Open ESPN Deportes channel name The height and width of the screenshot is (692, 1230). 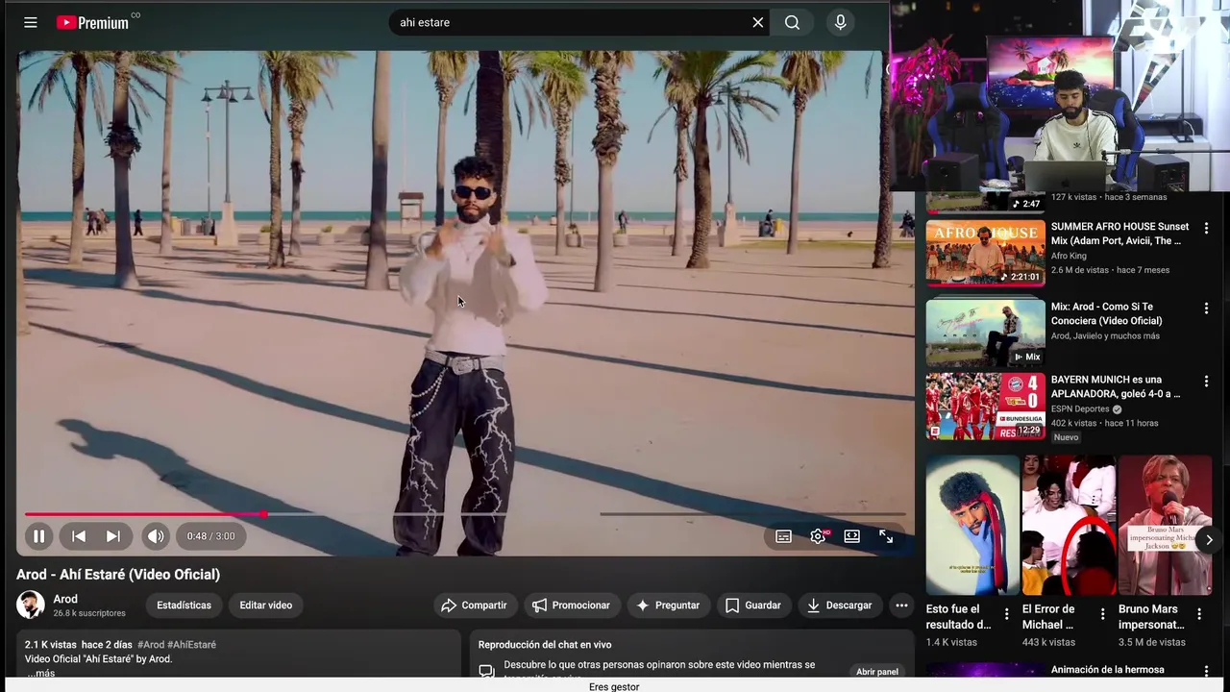(x=1080, y=409)
